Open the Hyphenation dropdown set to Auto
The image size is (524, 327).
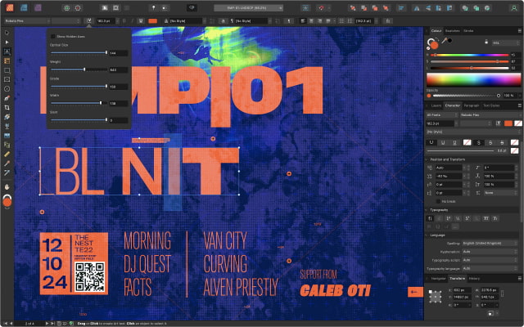click(x=490, y=251)
